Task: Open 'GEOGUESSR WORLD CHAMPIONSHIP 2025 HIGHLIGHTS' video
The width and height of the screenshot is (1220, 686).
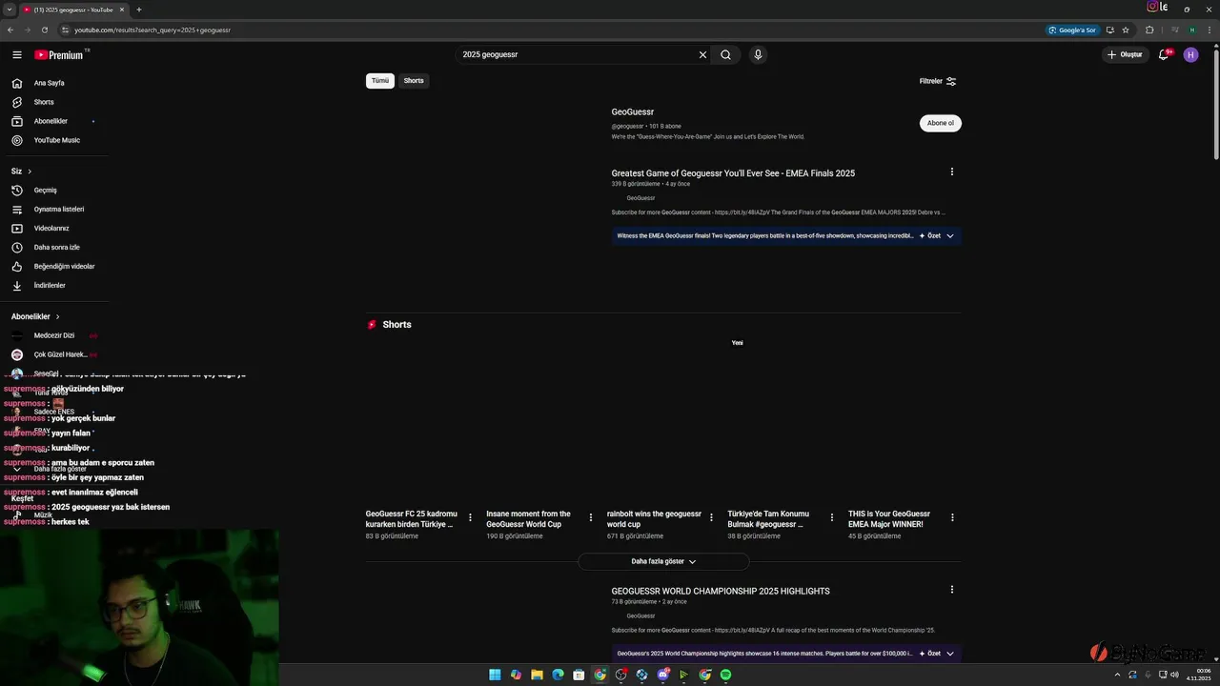Action: tap(721, 591)
